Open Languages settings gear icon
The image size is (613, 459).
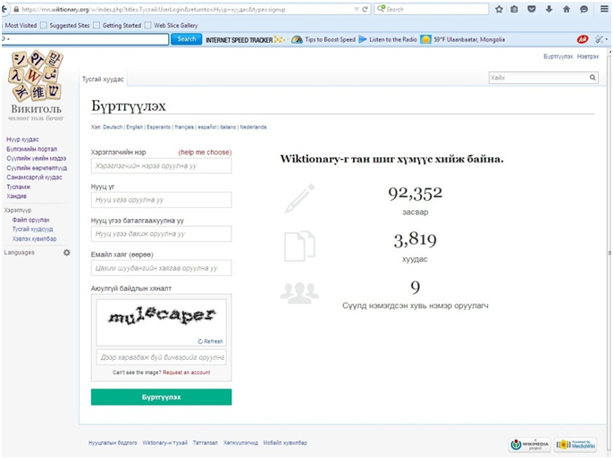[x=67, y=253]
